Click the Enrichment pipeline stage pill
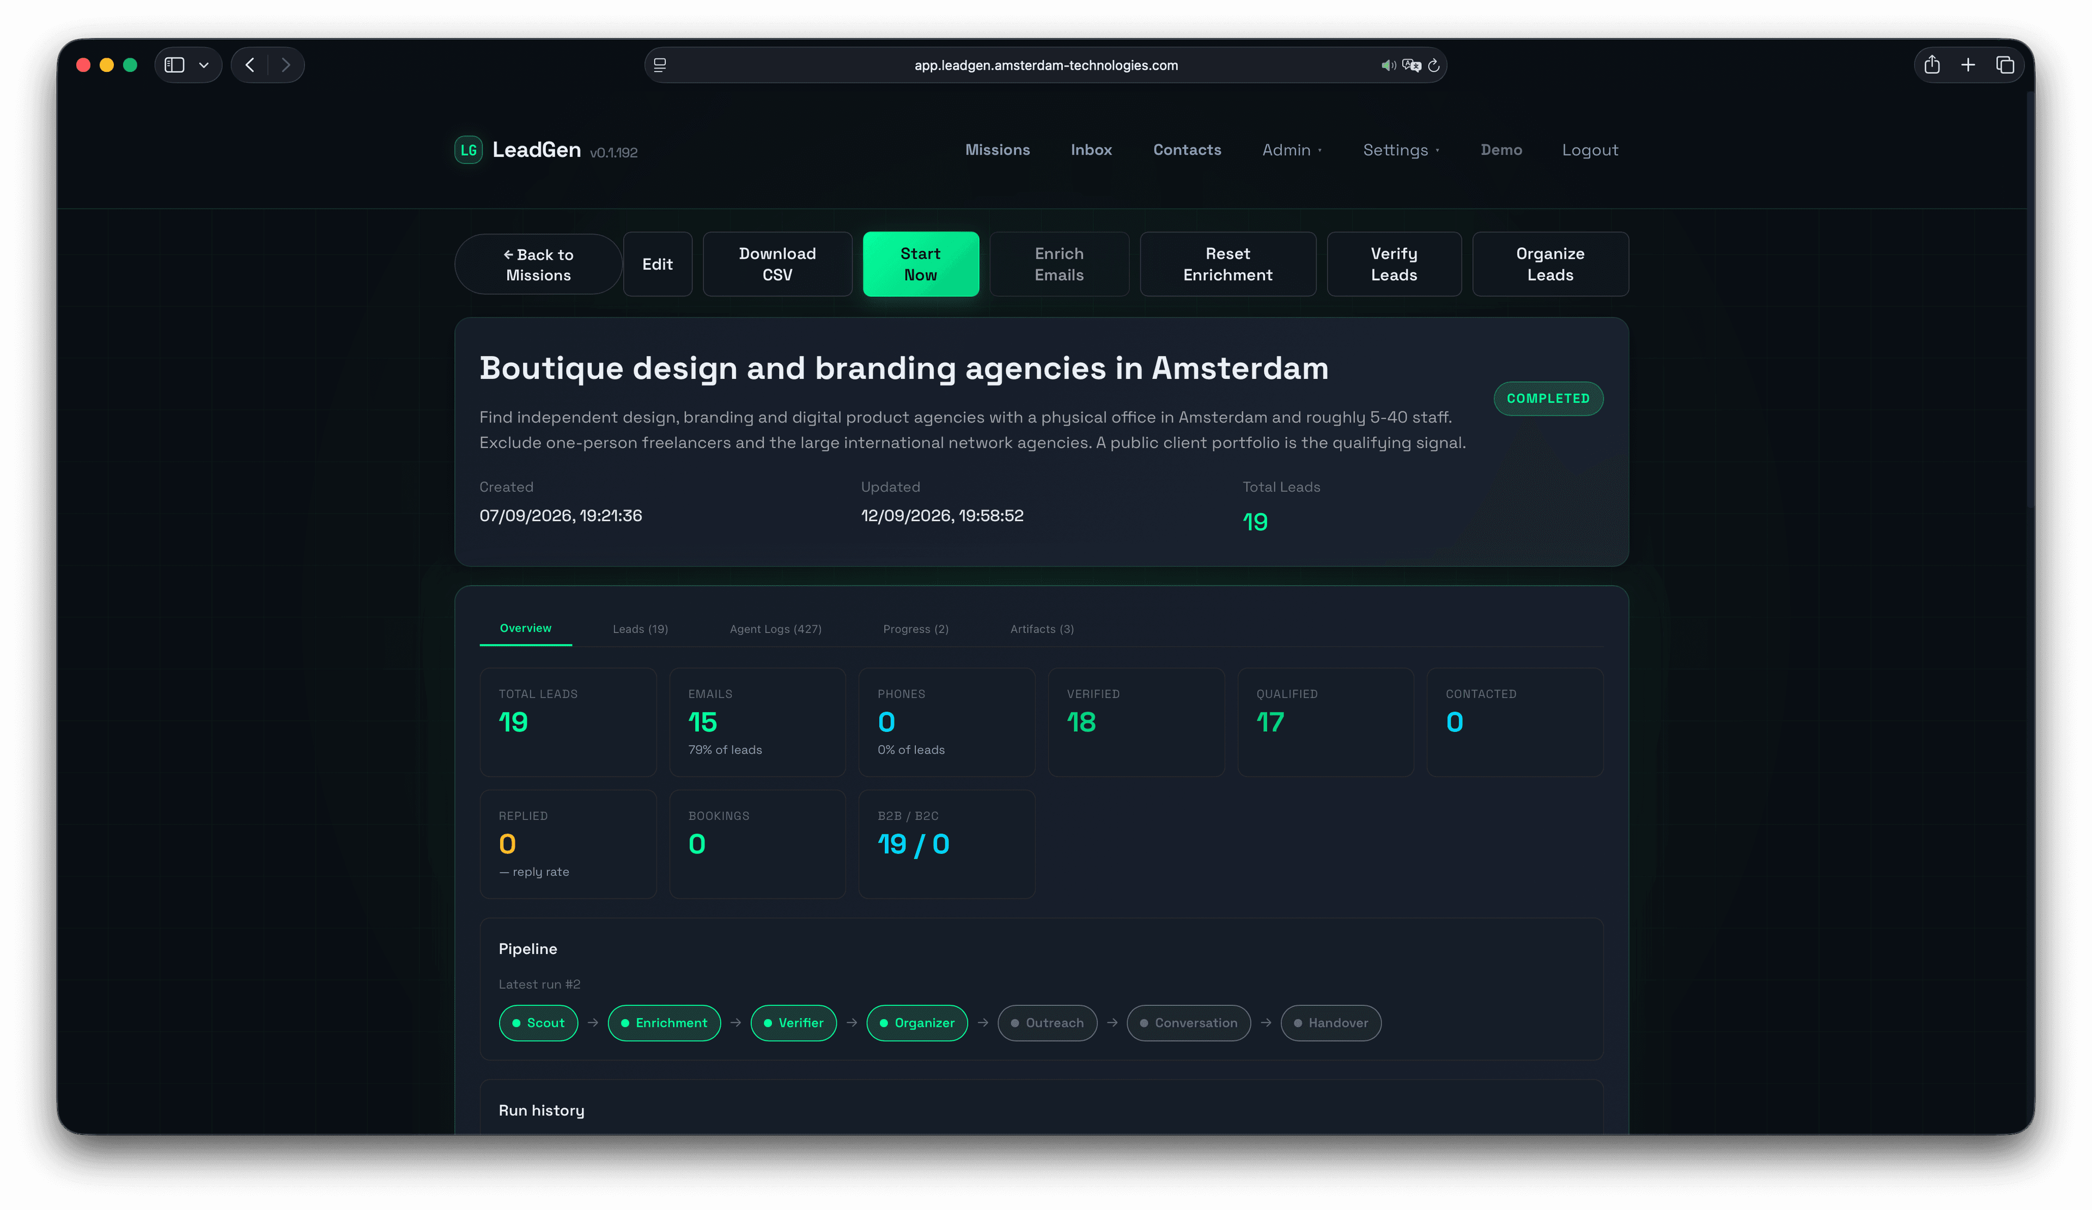This screenshot has width=2092, height=1210. click(664, 1023)
